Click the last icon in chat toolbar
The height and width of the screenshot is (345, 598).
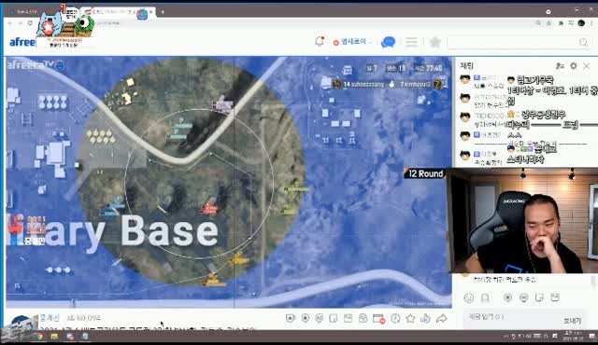pyautogui.click(x=555, y=297)
